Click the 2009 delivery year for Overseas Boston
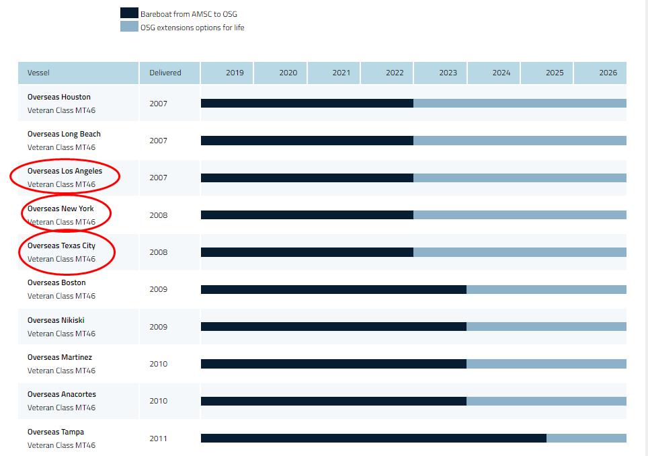 (x=158, y=289)
